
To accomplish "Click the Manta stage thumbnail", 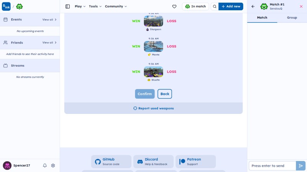I will 153,46.
